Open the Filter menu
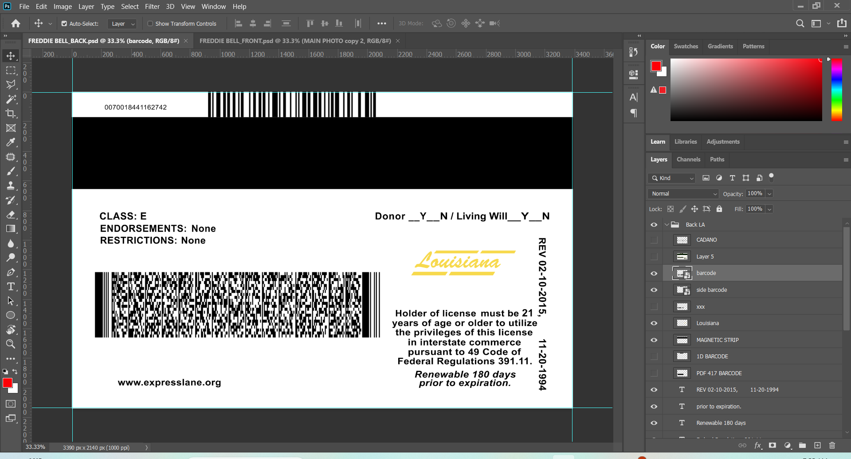Viewport: 851px width, 459px height. coord(152,7)
